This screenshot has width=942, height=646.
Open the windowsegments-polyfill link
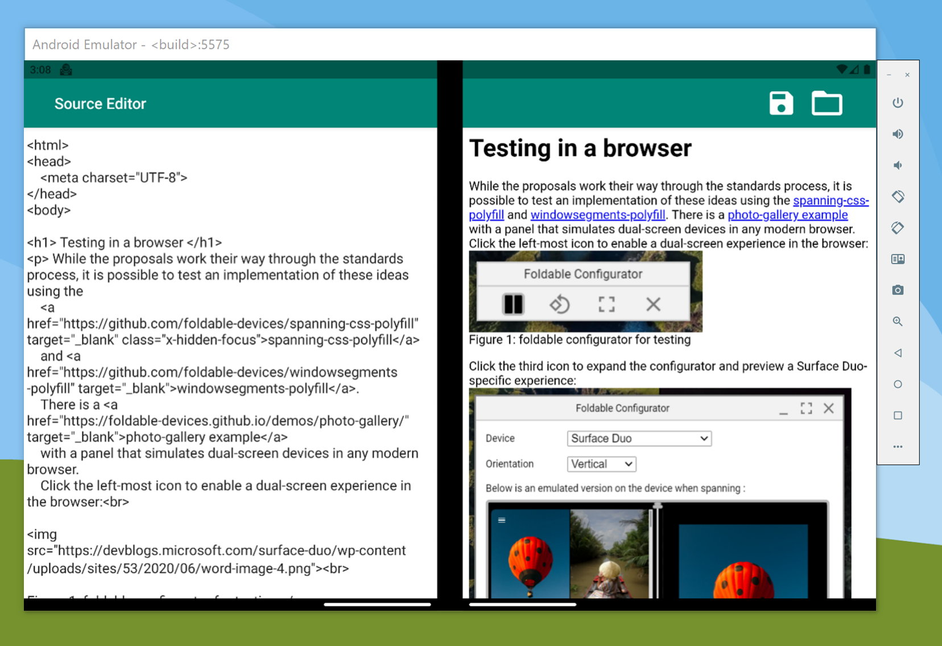coord(598,215)
